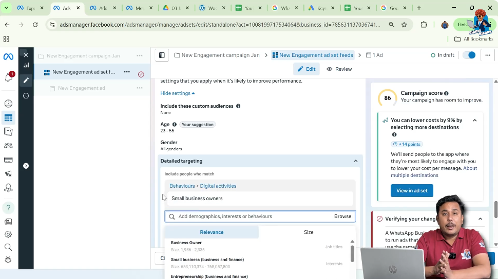Select the pencil edit icon in dark panel

click(x=26, y=81)
